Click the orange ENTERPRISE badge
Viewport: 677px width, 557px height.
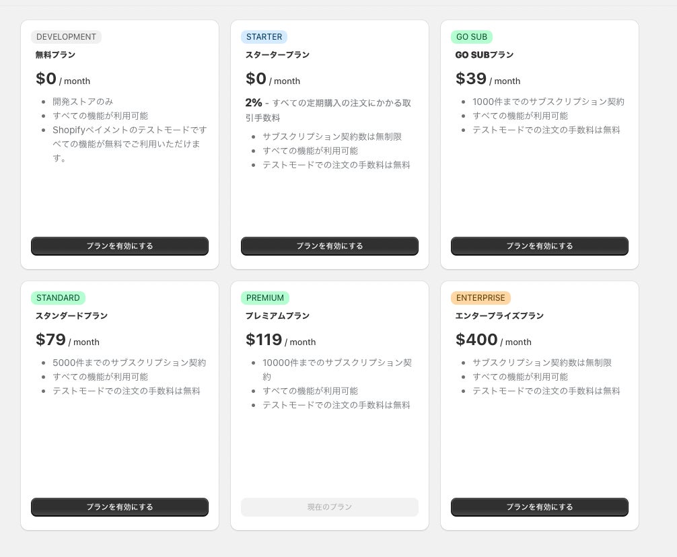pos(480,298)
